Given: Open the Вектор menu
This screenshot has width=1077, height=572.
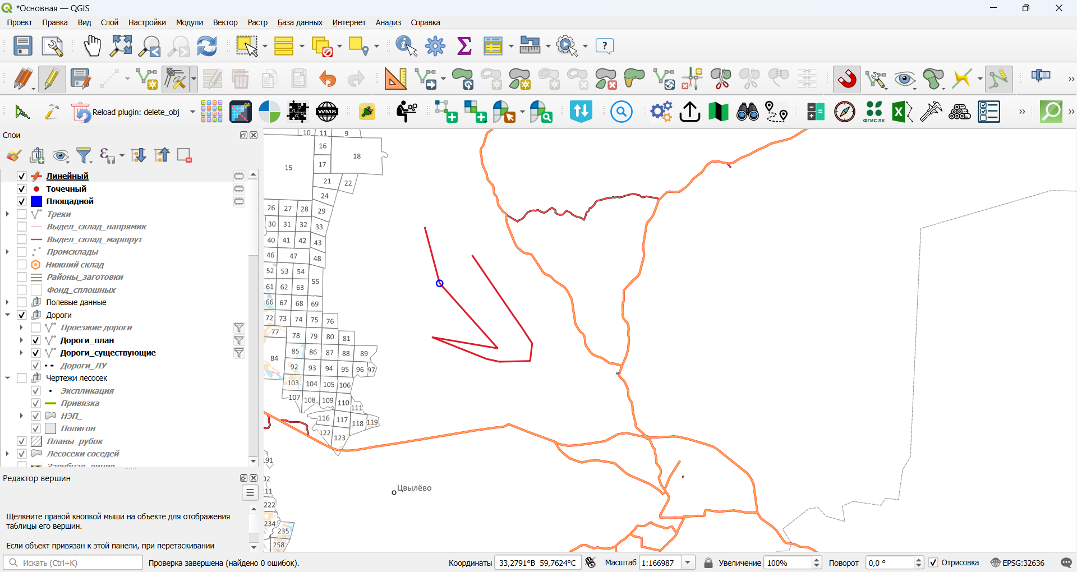Looking at the screenshot, I should click(x=225, y=22).
